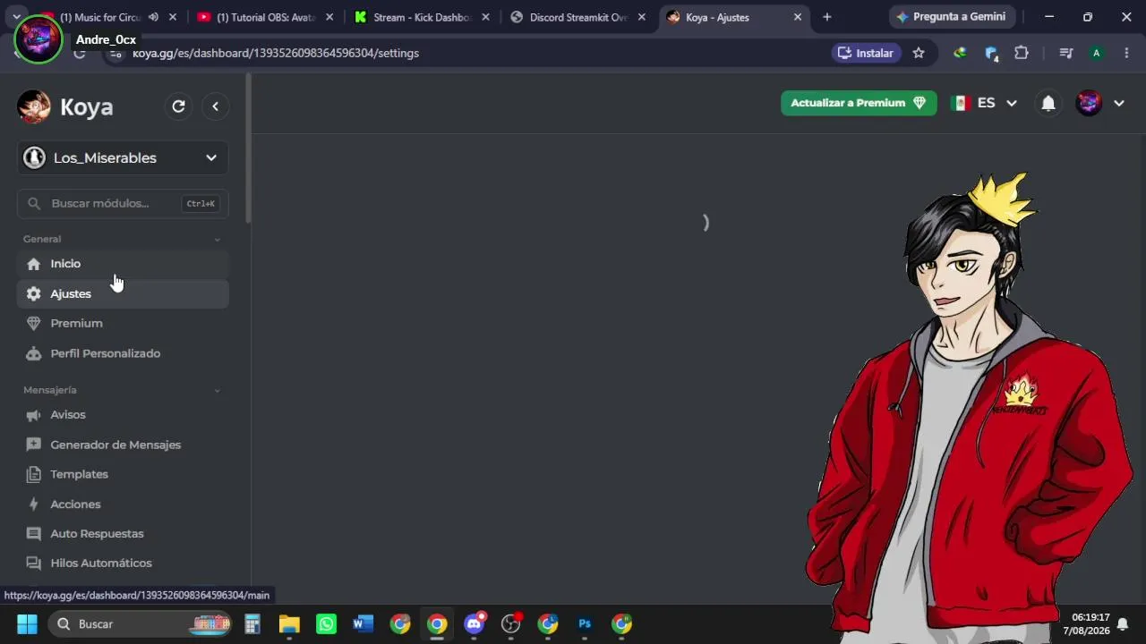Open the Chrome tab search chevron
This screenshot has height=644, width=1146.
click(x=16, y=17)
